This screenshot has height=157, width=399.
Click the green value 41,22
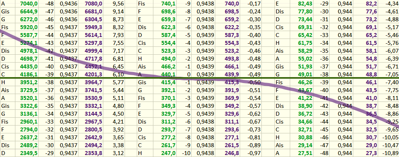coord(305,98)
